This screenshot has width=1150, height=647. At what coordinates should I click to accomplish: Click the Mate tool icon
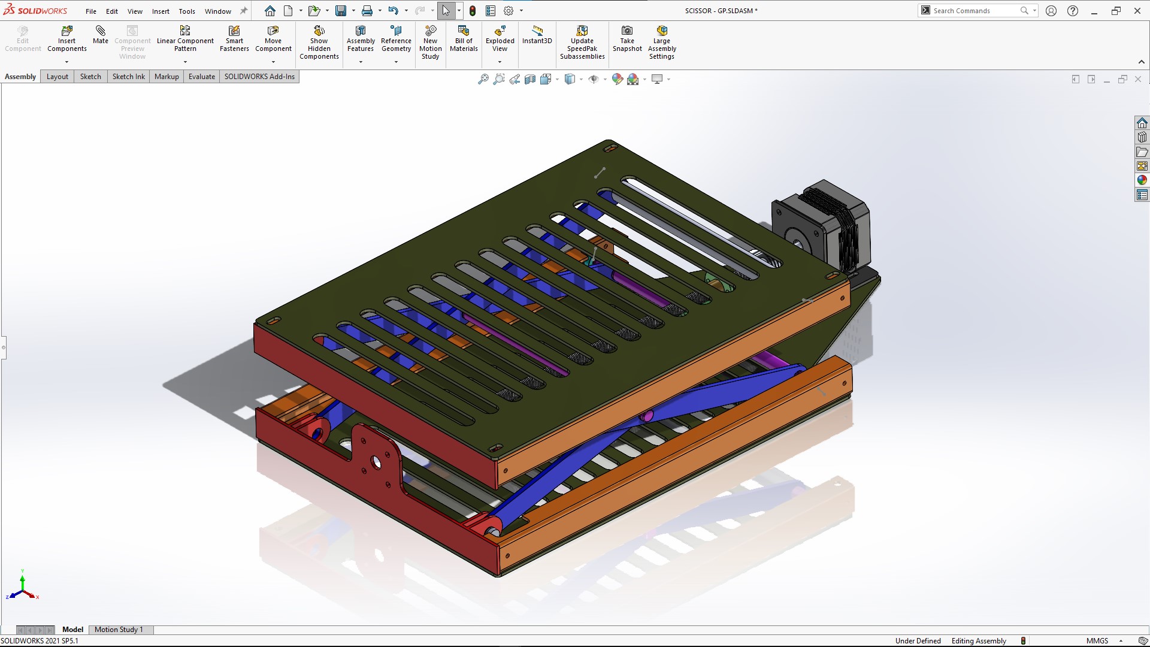(x=100, y=31)
